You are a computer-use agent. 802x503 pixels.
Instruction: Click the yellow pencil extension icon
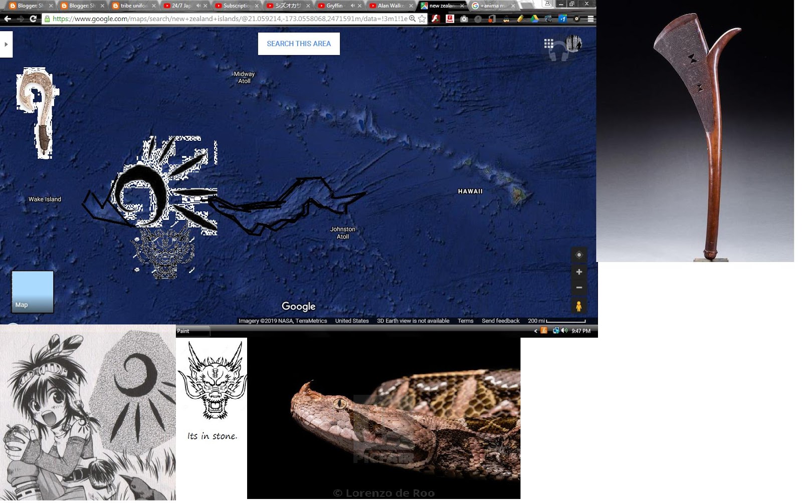point(520,19)
